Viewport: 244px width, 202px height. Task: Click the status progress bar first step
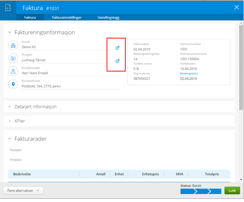point(188,191)
